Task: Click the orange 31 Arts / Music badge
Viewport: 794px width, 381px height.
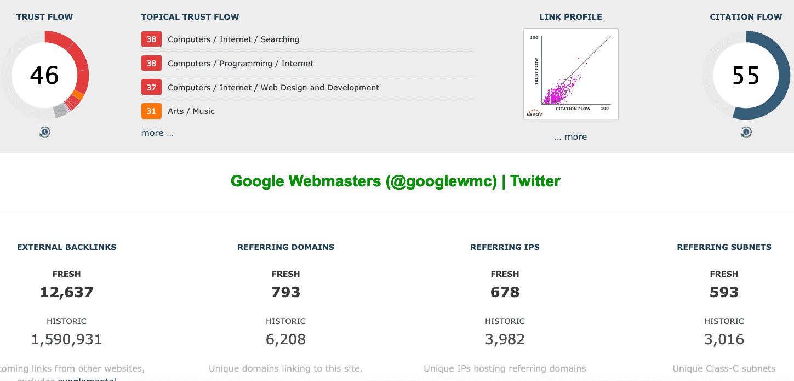Action: (151, 111)
